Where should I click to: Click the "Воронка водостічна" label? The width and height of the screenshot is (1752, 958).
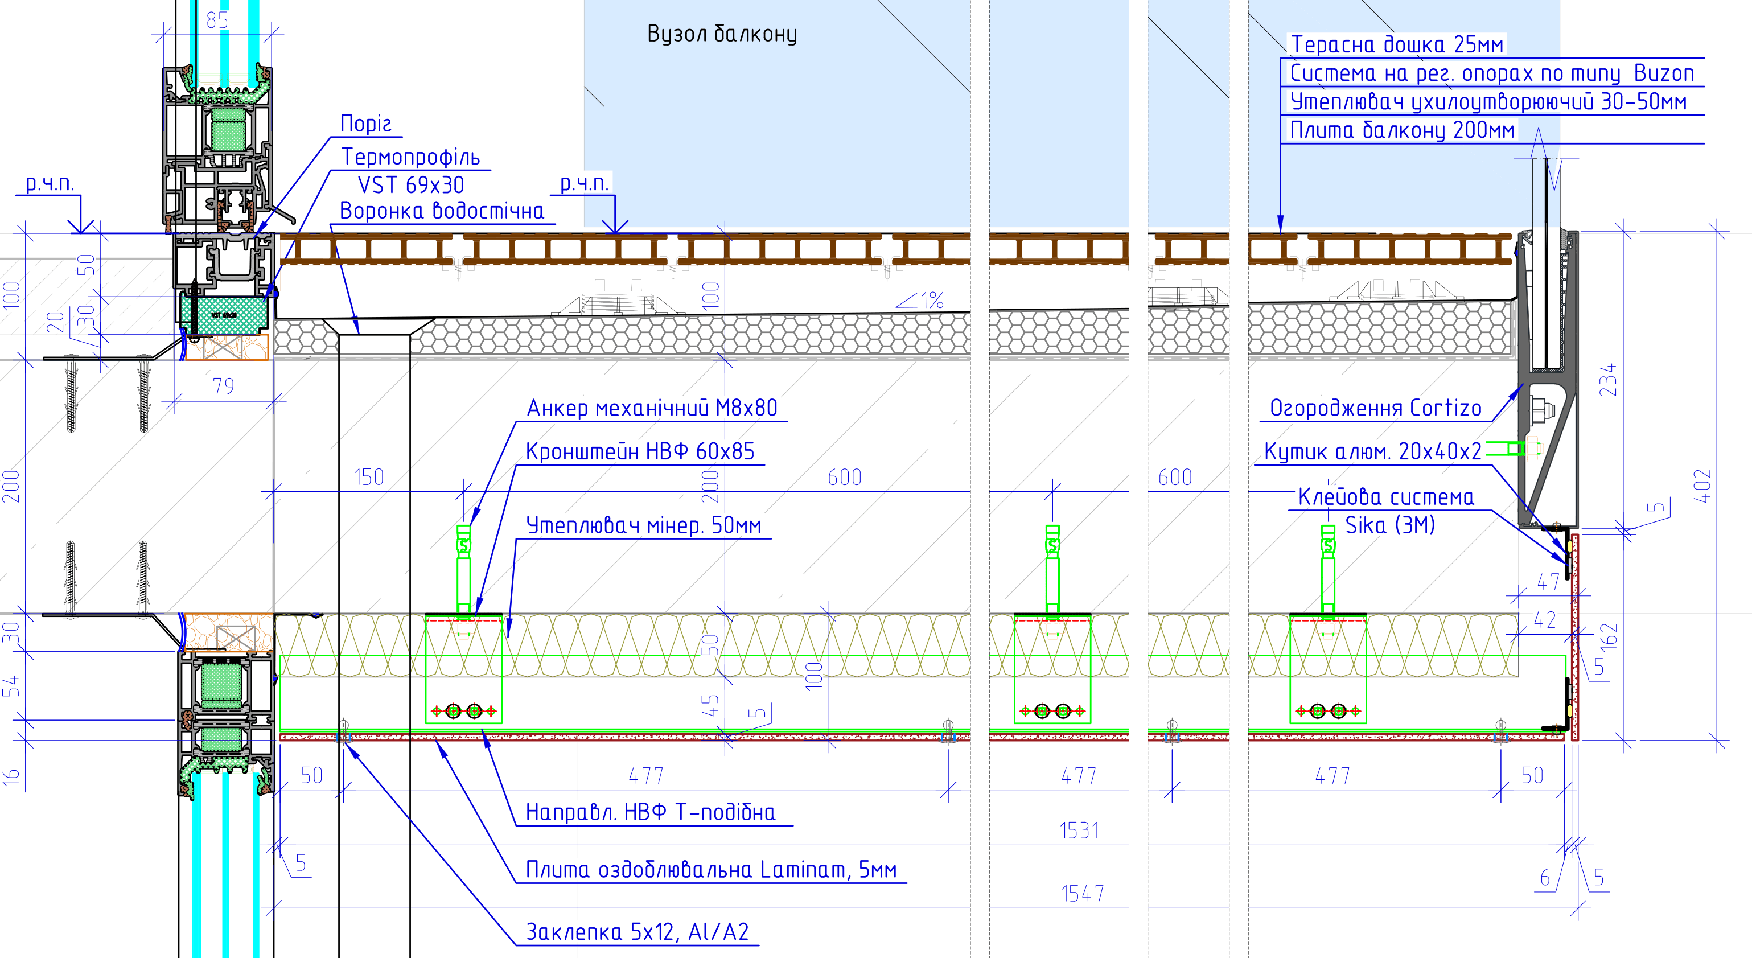click(x=442, y=211)
